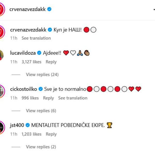Expand View replies (2)
155x155 pixels.
41,147
